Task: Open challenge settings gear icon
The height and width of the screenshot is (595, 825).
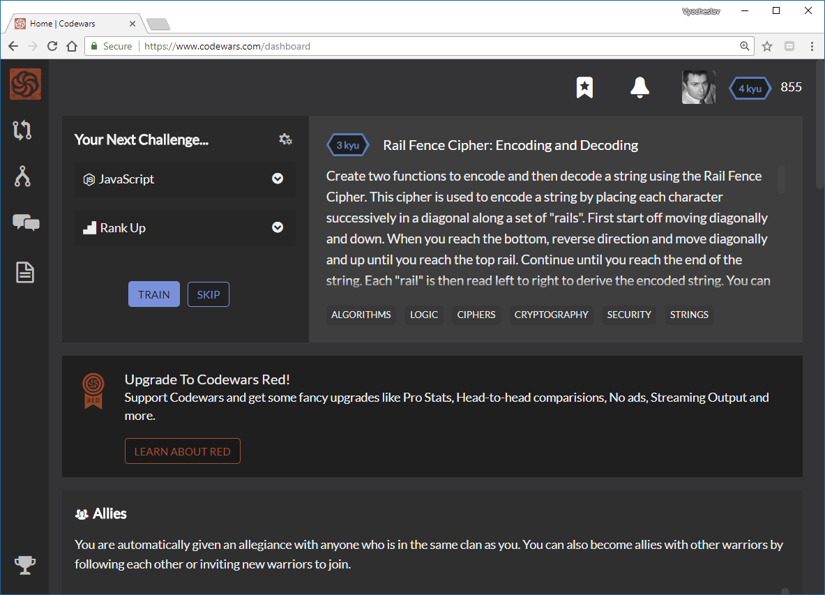Action: click(285, 140)
